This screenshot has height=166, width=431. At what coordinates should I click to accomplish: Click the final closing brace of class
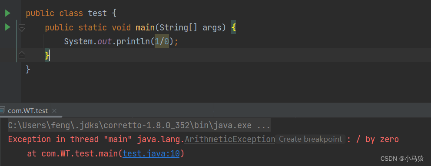(28, 70)
